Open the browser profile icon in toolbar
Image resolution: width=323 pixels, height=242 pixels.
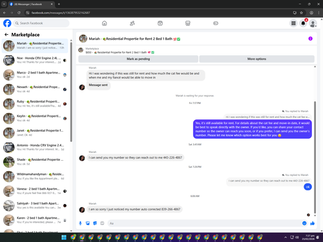tap(311, 13)
